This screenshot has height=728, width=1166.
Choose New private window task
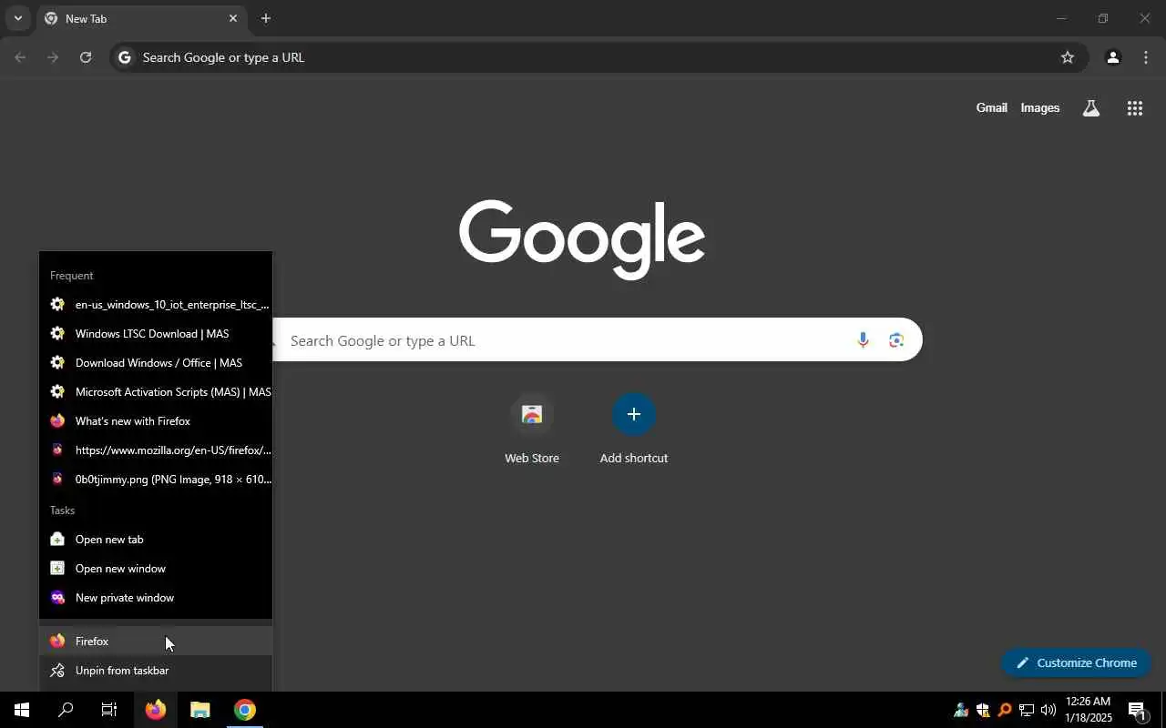[x=156, y=598]
